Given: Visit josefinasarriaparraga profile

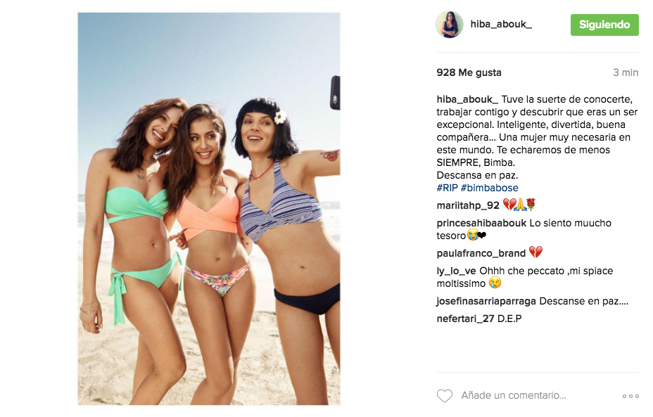Looking at the screenshot, I should click(x=486, y=301).
